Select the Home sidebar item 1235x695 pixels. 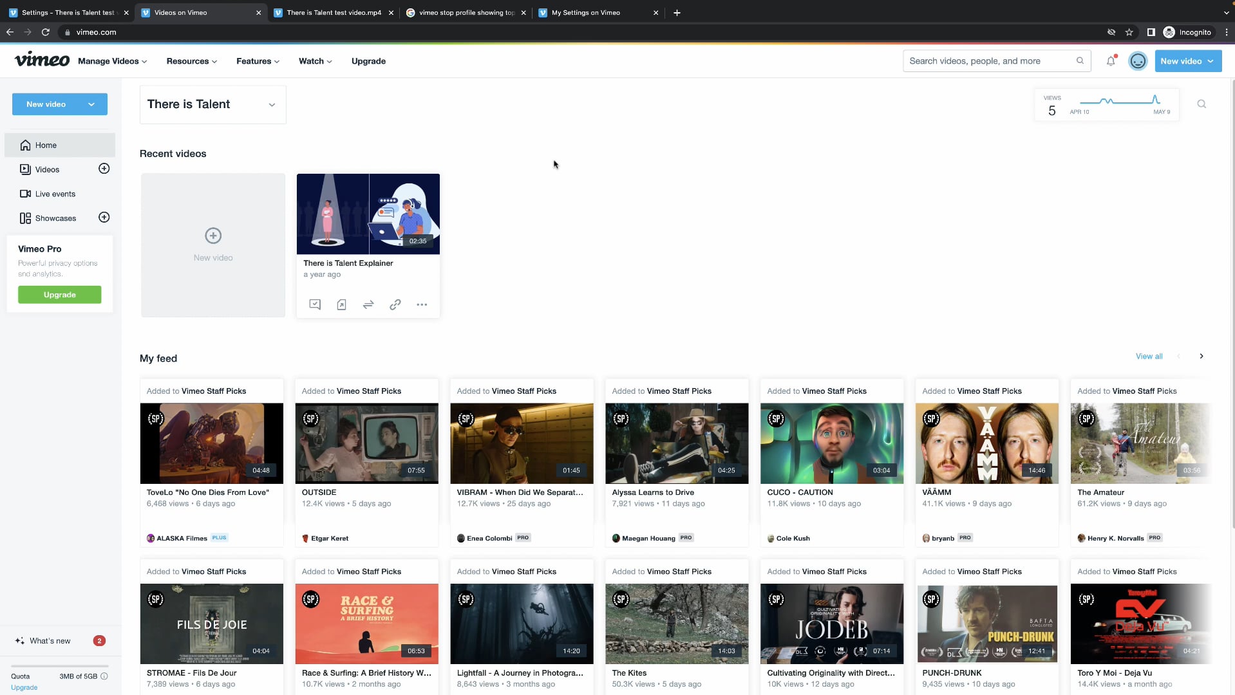coord(45,145)
